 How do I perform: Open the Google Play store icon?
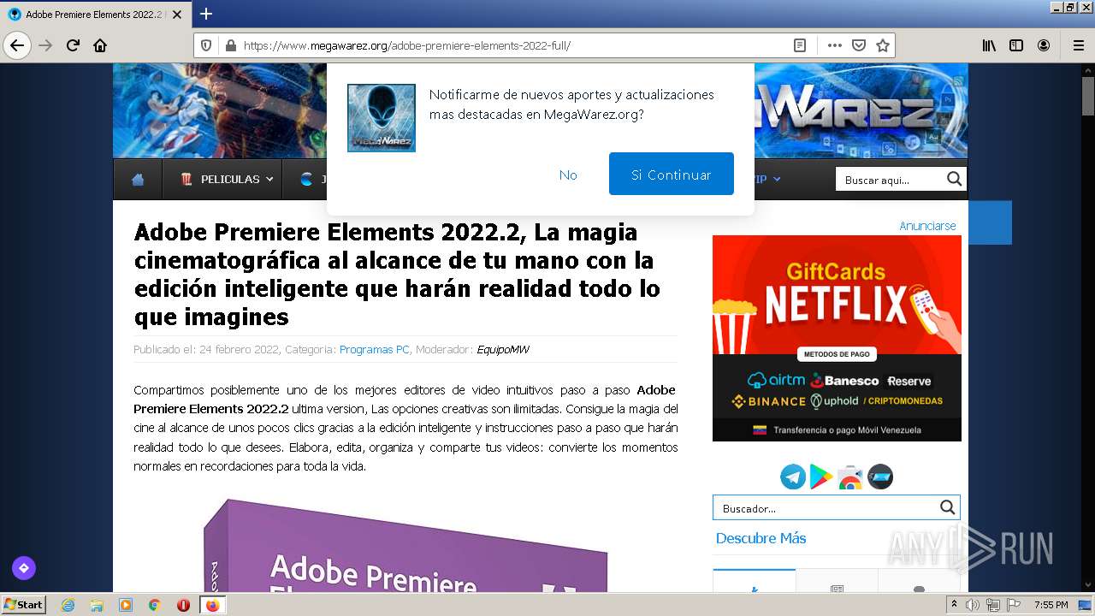coord(821,477)
